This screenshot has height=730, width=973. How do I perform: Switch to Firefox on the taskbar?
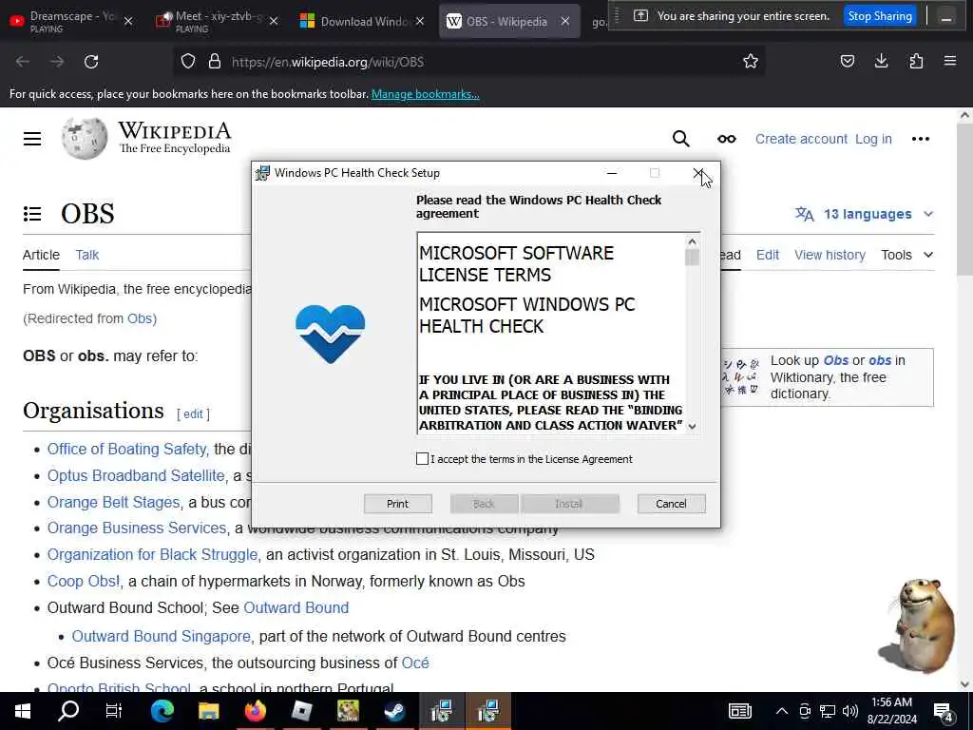255,711
